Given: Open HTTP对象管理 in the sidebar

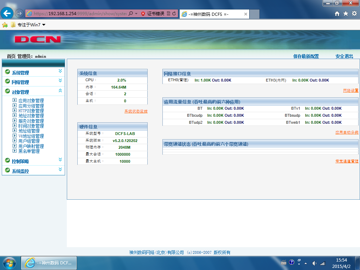Looking at the screenshot, I should [31, 111].
